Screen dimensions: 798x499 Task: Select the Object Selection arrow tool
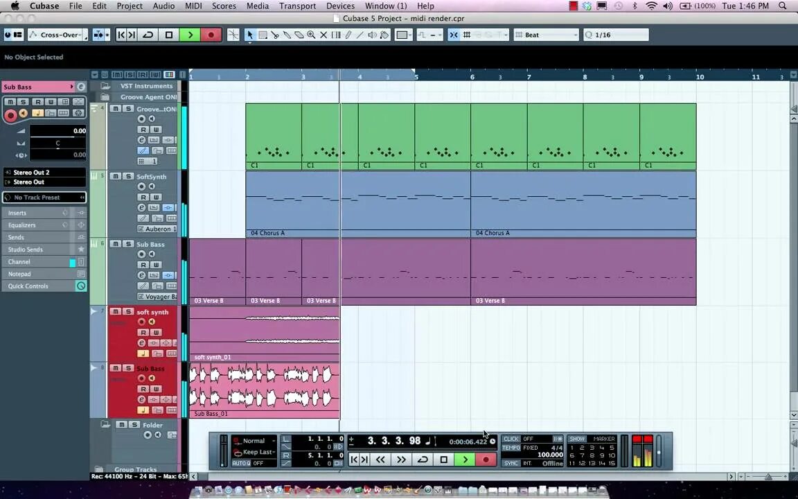click(x=249, y=35)
